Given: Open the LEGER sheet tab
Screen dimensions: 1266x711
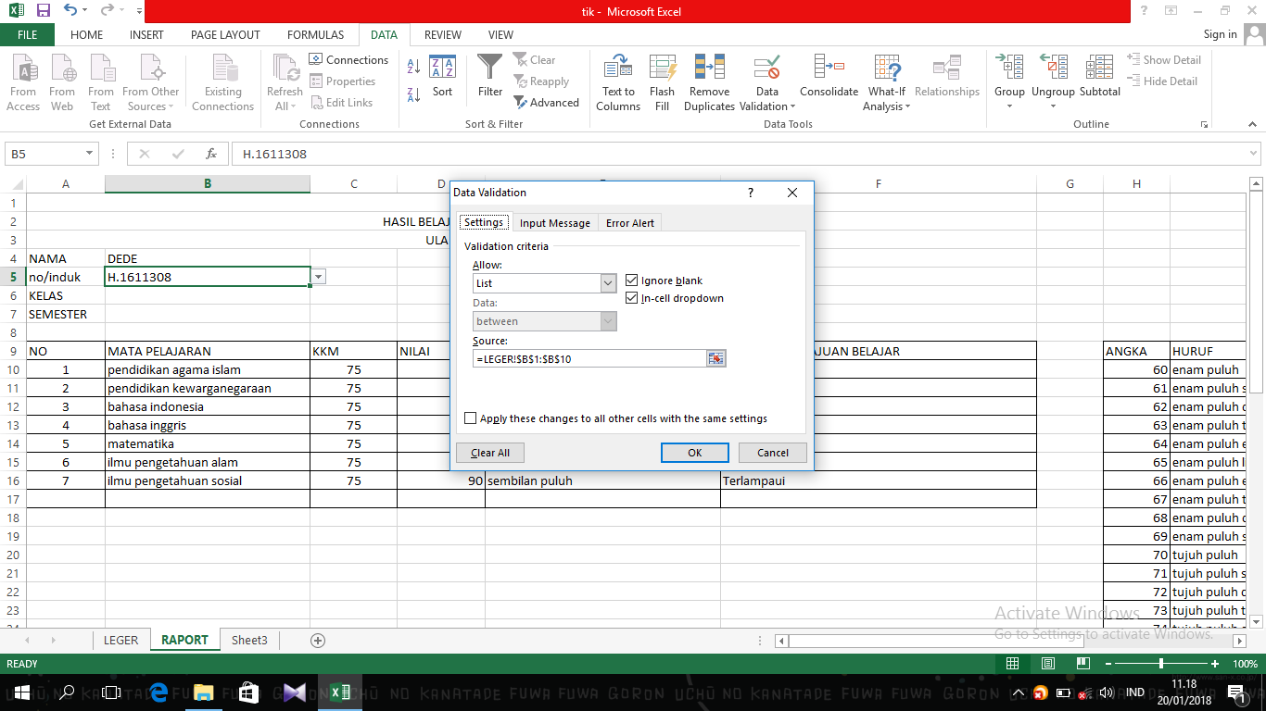Looking at the screenshot, I should point(120,639).
